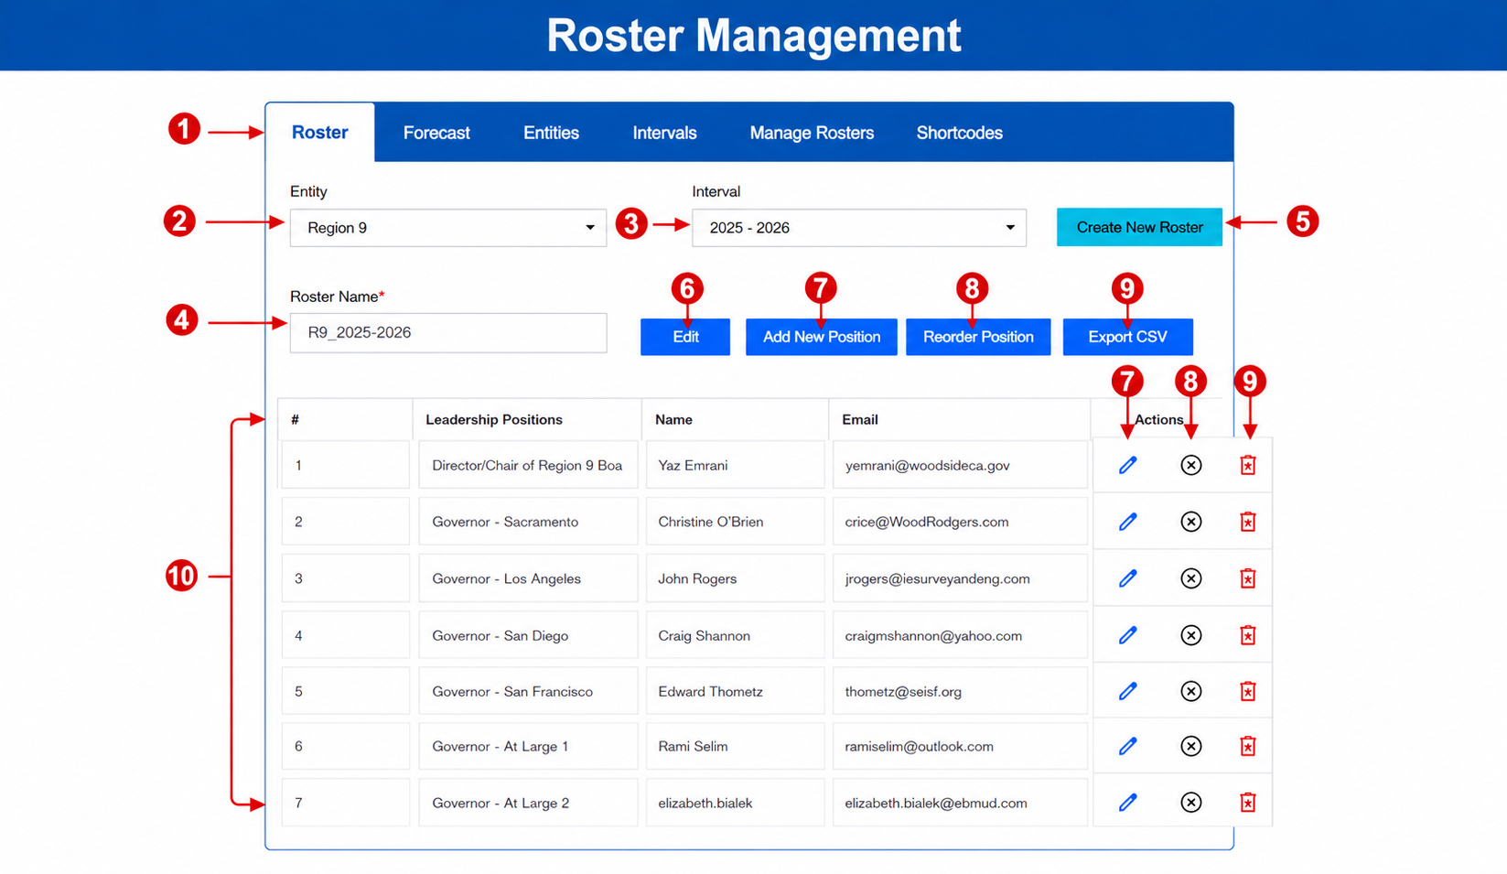The height and width of the screenshot is (874, 1507).
Task: Click the trash icon for Governor - At Large 2
Action: point(1248,803)
